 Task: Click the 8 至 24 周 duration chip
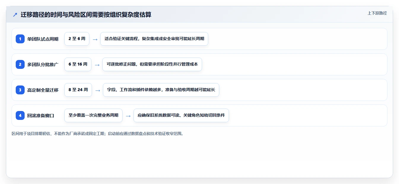click(78, 90)
